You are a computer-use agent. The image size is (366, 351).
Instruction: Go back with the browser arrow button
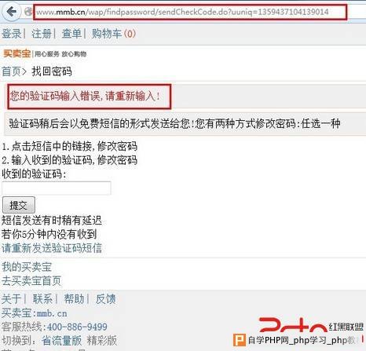(11, 12)
